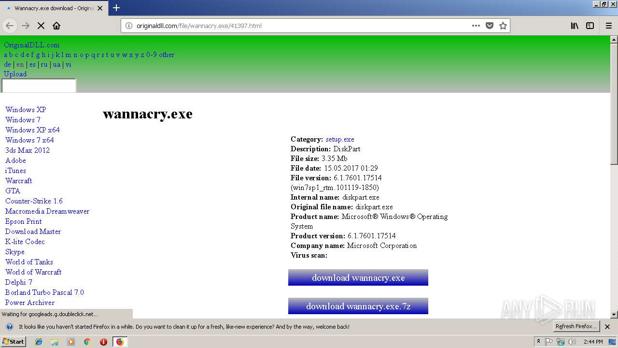Switch site language to en
This screenshot has height=348, width=618.
[20, 64]
